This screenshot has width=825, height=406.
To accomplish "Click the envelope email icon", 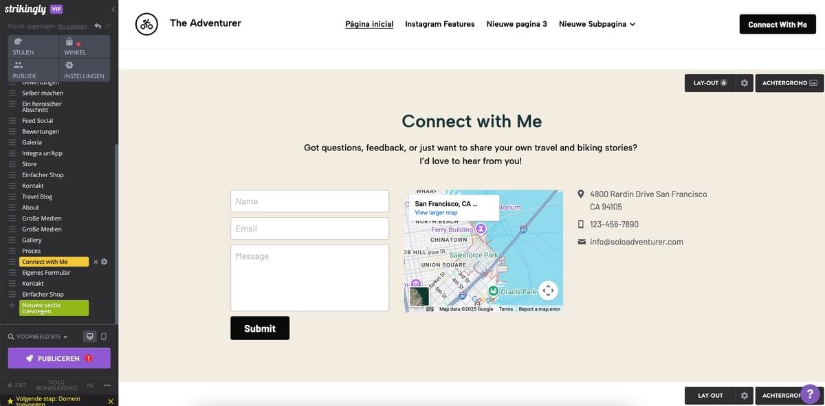I will (x=582, y=242).
